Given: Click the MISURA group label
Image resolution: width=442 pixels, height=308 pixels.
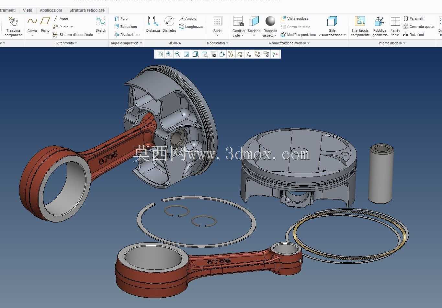Looking at the screenshot, I should coord(175,43).
